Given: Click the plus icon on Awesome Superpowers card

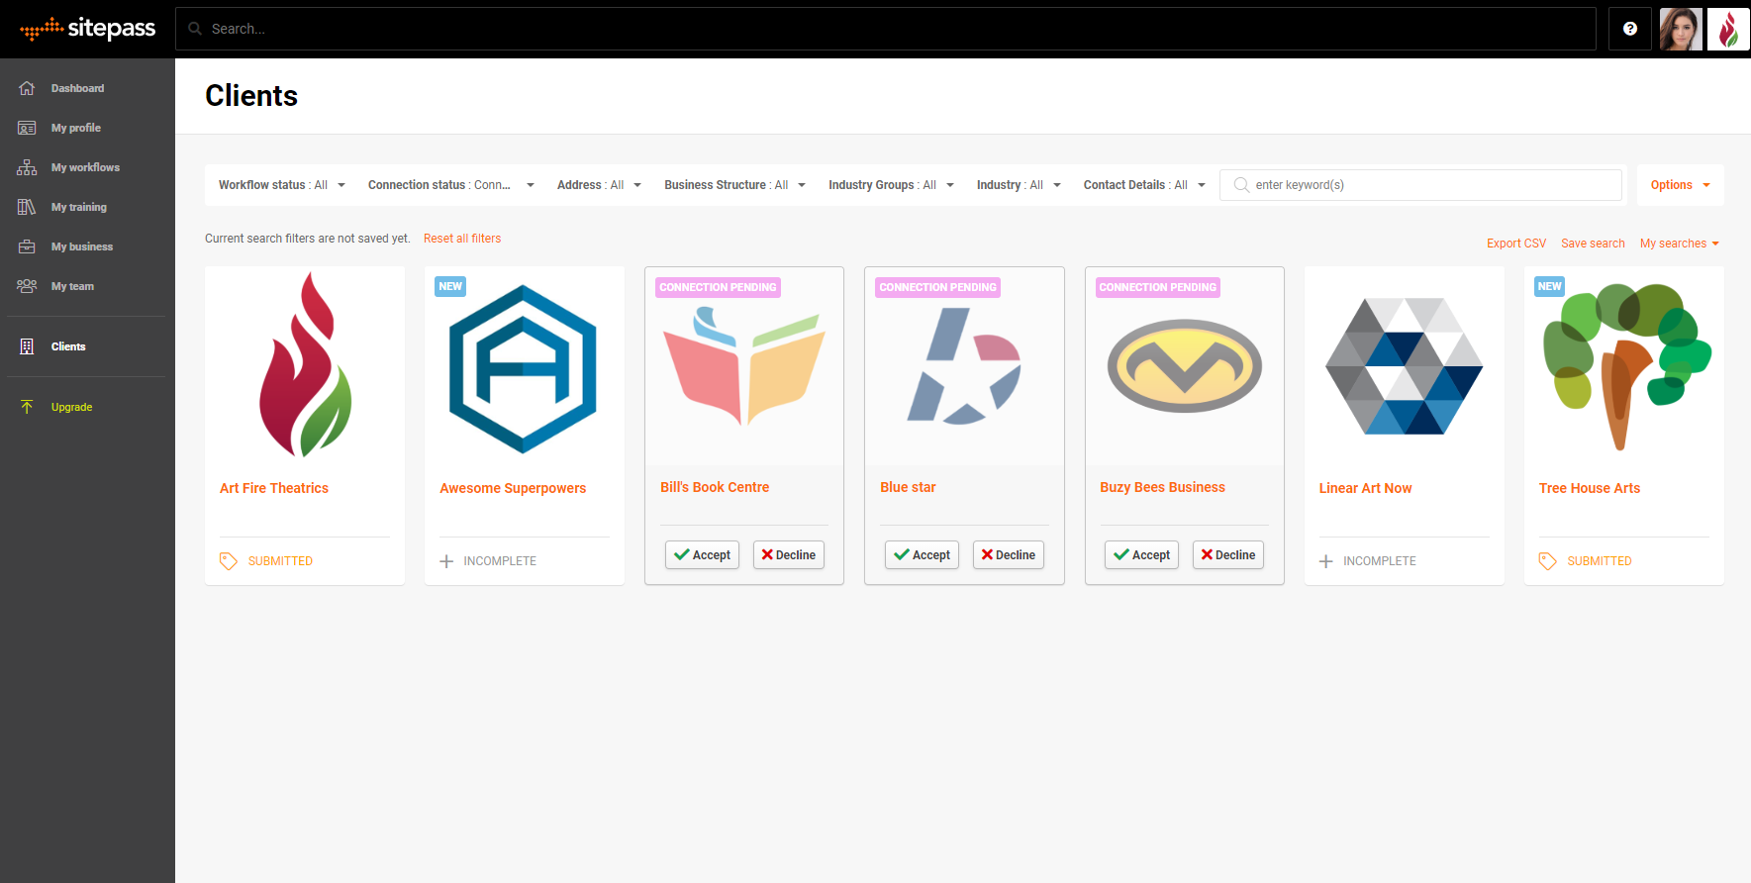Looking at the screenshot, I should tap(446, 561).
